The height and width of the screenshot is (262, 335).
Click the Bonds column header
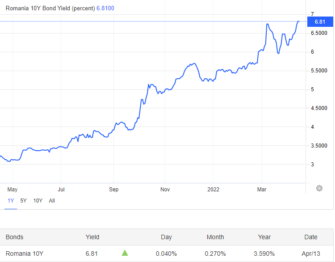pyautogui.click(x=15, y=237)
